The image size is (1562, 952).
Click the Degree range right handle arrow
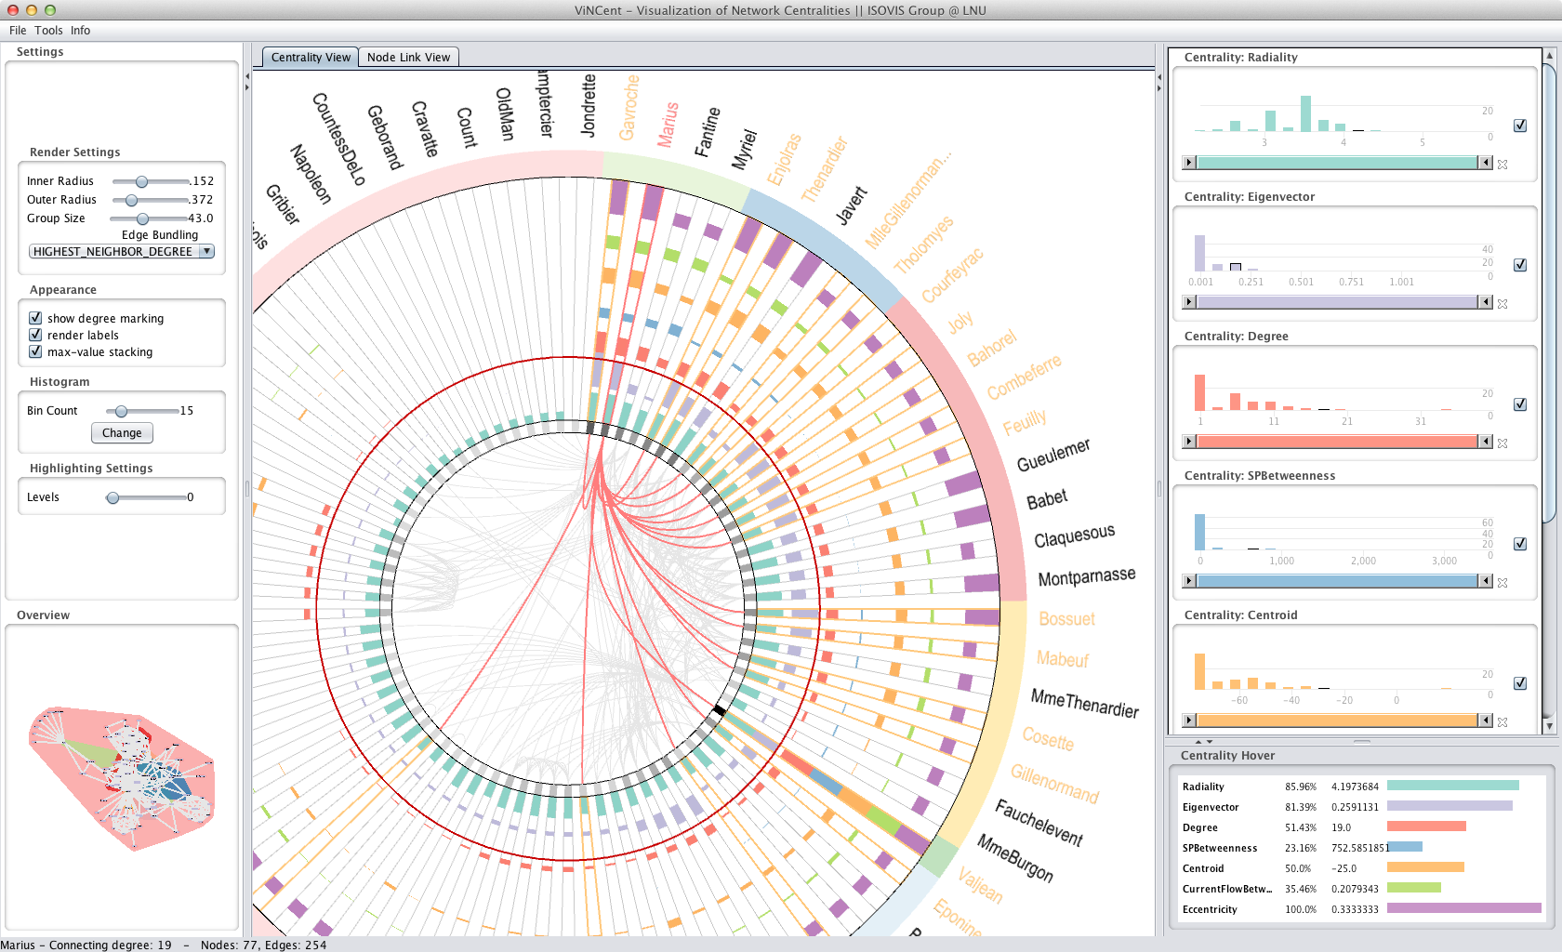1486,442
